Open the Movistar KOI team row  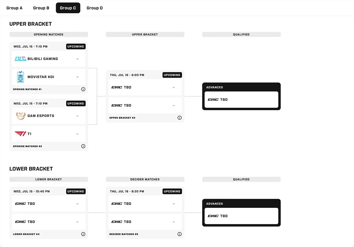[49, 77]
